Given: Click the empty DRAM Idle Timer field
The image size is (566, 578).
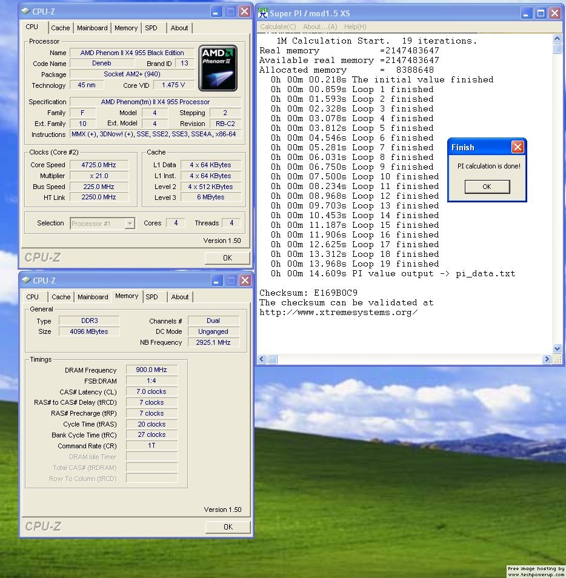Looking at the screenshot, I should pos(151,457).
